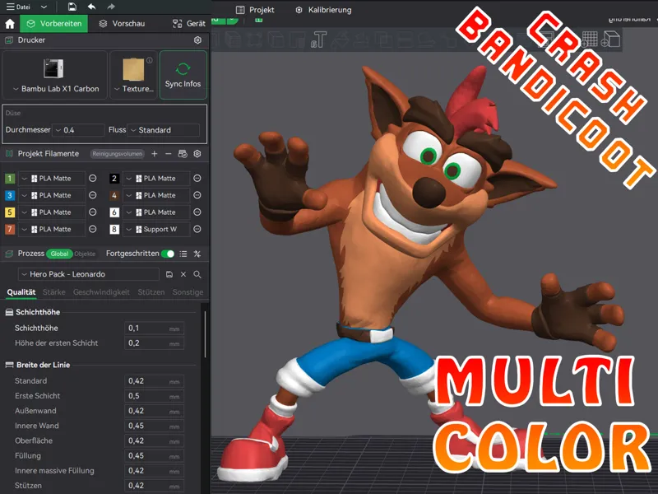The image size is (658, 494).
Task: Edit filament 5 with its round icon
Action: [x=93, y=212]
